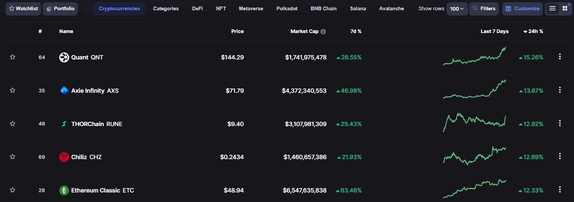Screen dimensions: 574x202
Task: Click the Quant QNT coin logo
Action: click(64, 57)
